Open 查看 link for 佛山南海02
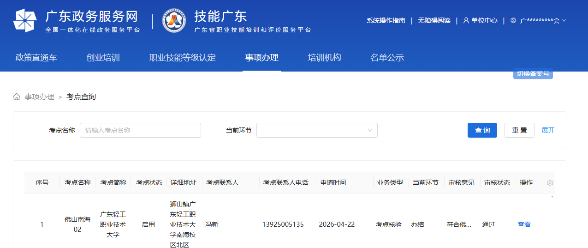The image size is (588, 248). (524, 224)
